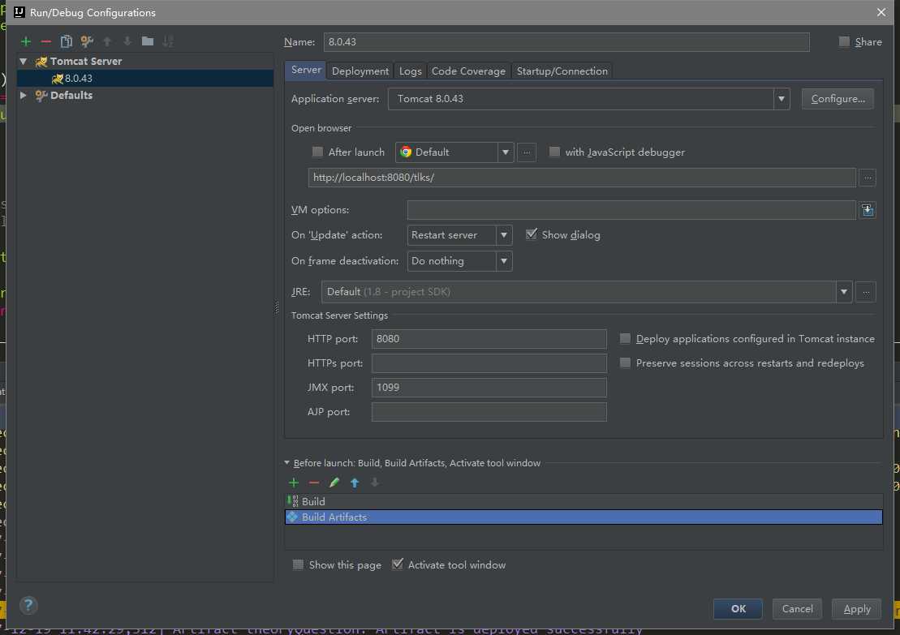Close the Run/Debug Configurations dialog
Viewport: 900px width, 635px height.
(881, 12)
